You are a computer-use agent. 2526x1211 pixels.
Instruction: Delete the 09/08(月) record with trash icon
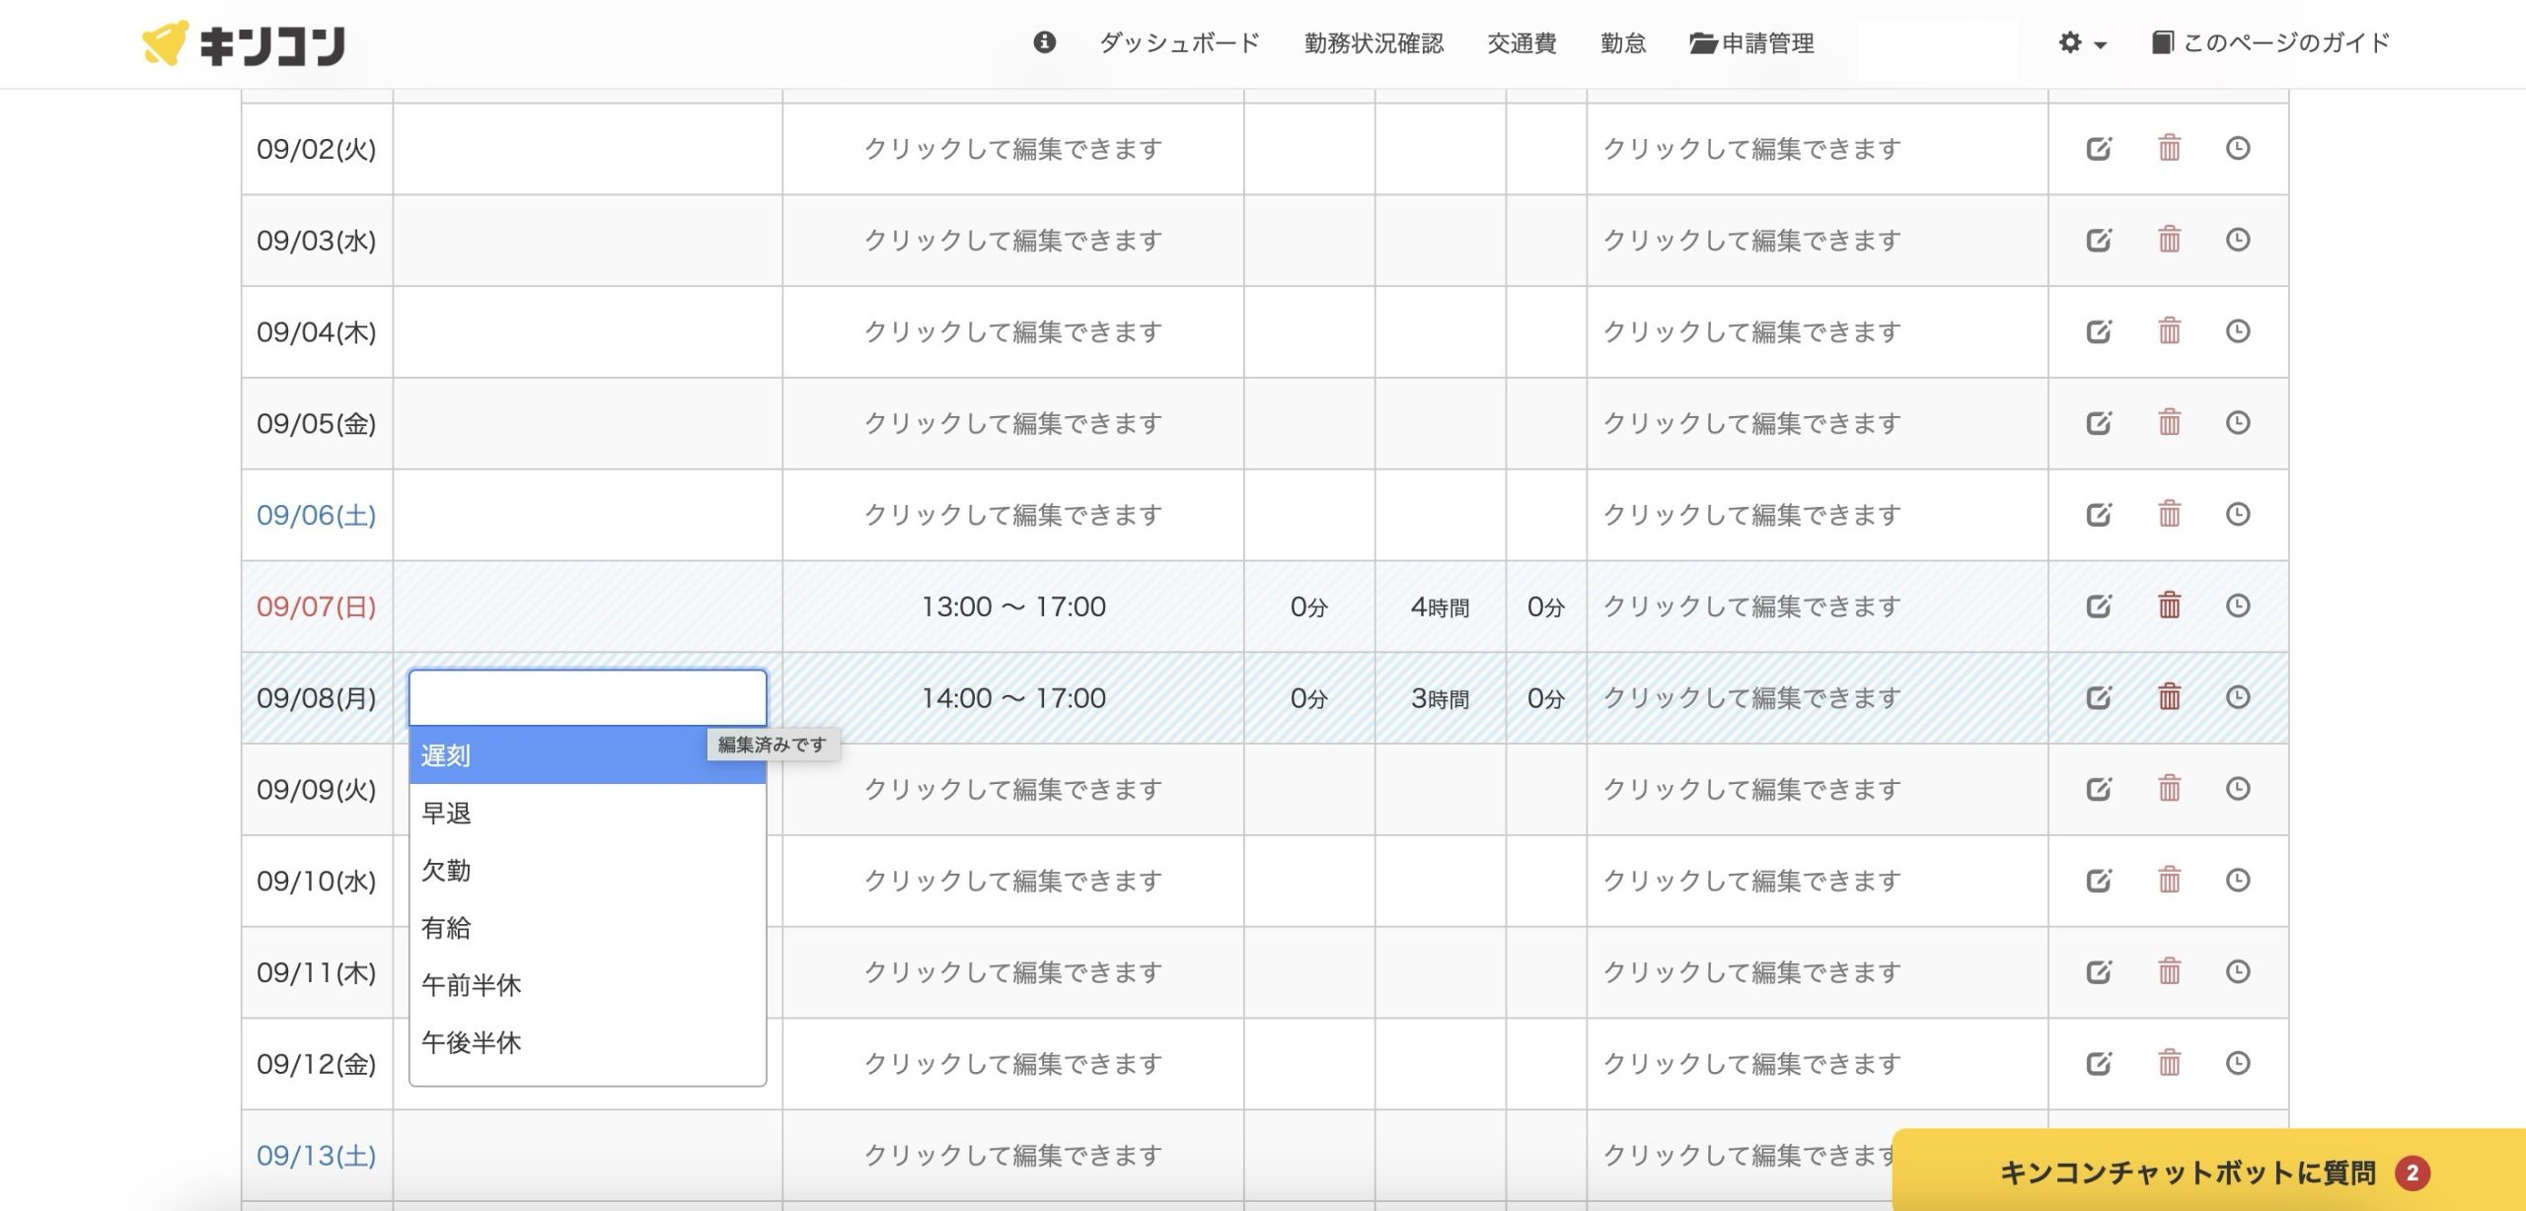2169,697
